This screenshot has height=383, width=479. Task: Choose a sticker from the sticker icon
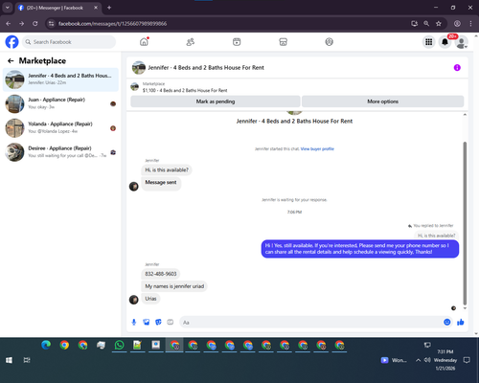tap(158, 322)
